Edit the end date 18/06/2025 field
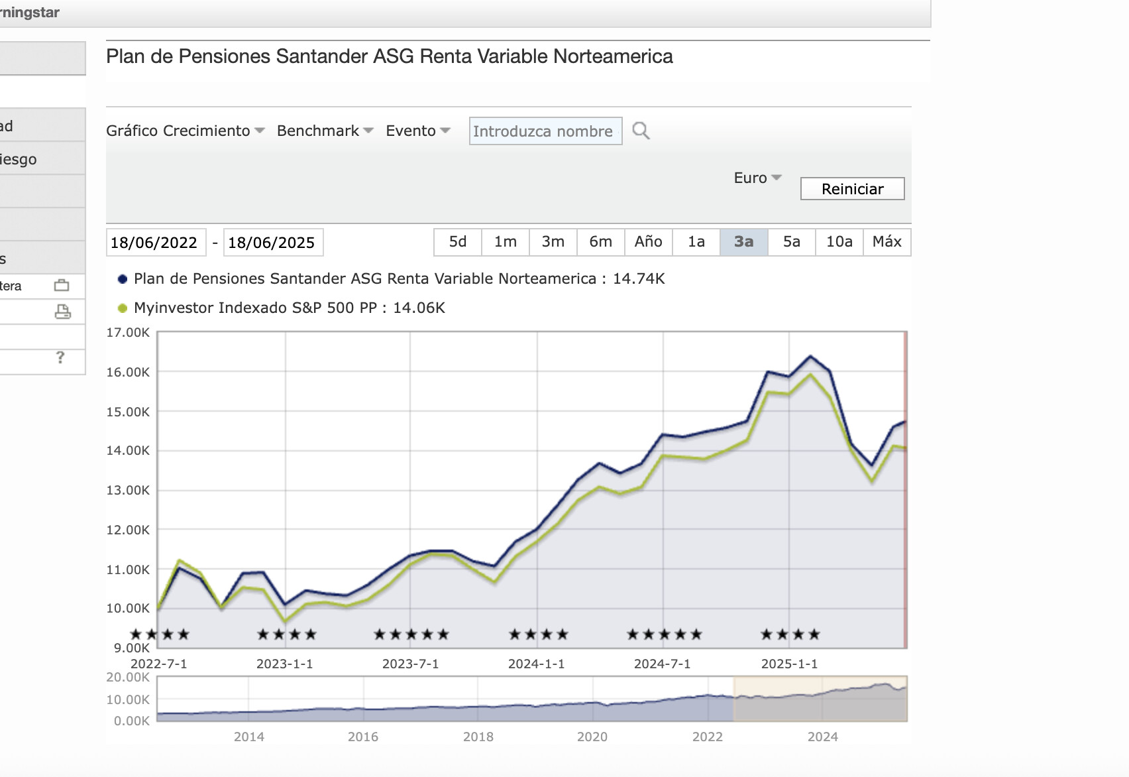This screenshot has height=777, width=1129. (x=273, y=243)
